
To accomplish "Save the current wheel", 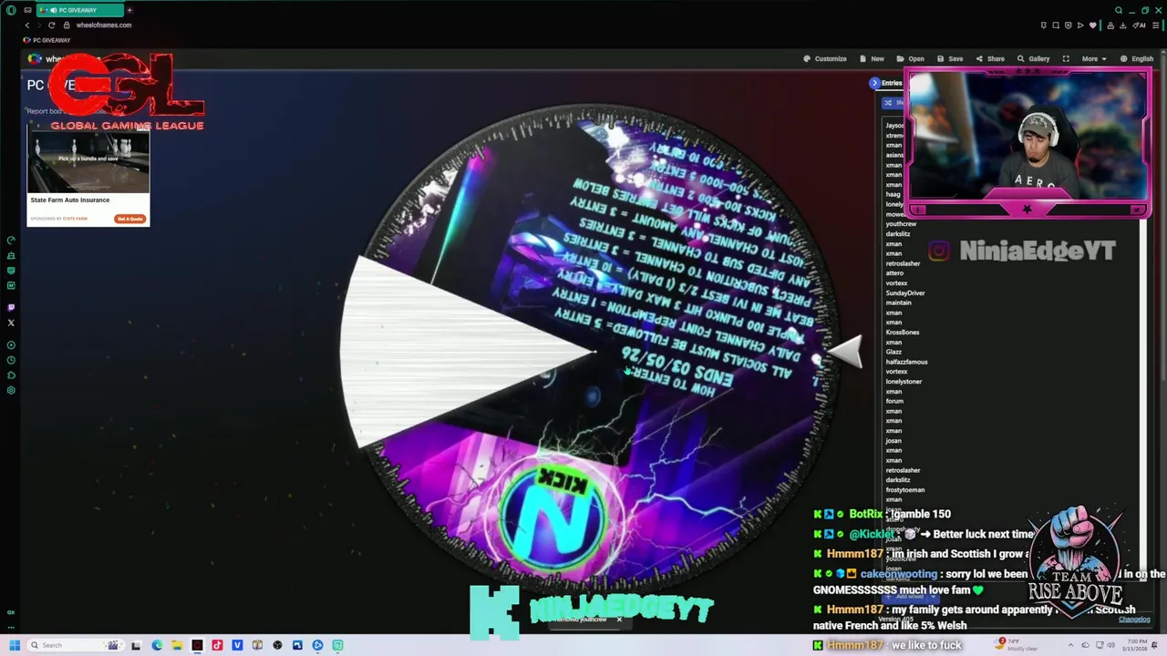I will [x=950, y=58].
